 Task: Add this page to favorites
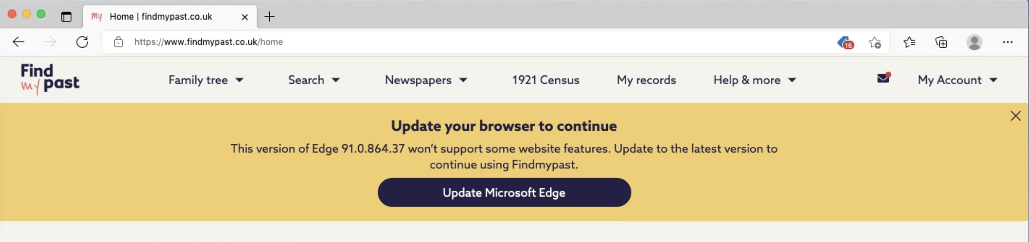875,42
